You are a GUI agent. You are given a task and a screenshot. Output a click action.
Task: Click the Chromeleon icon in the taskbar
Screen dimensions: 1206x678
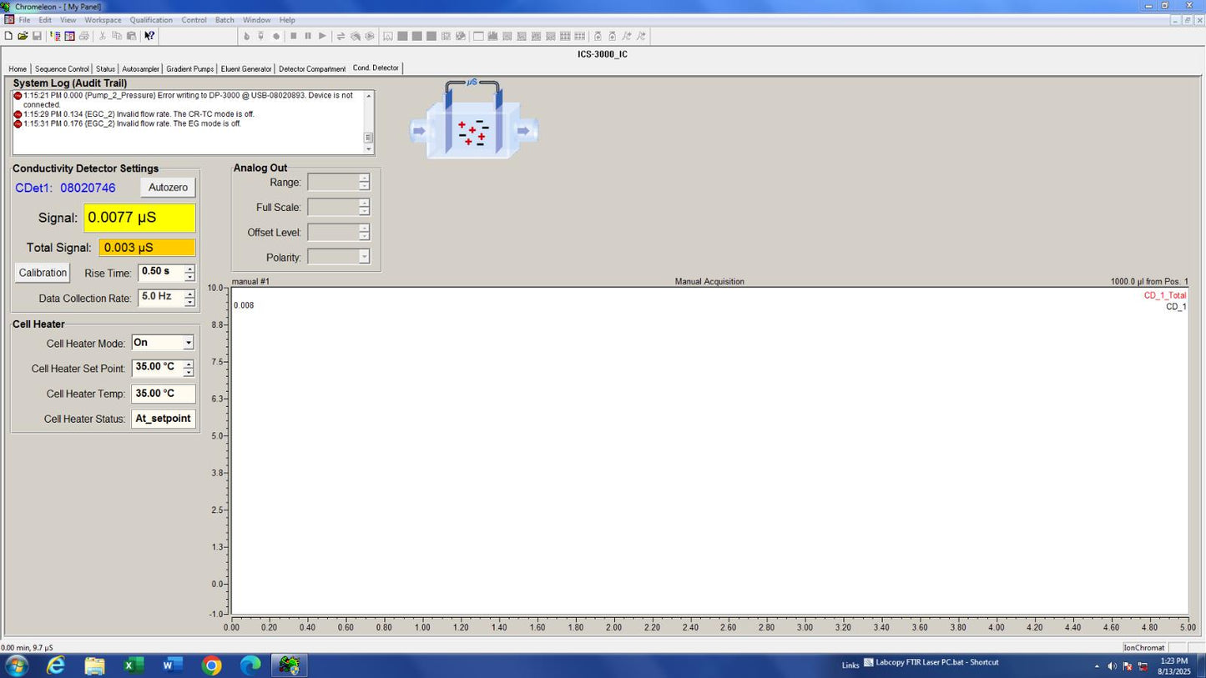(289, 665)
